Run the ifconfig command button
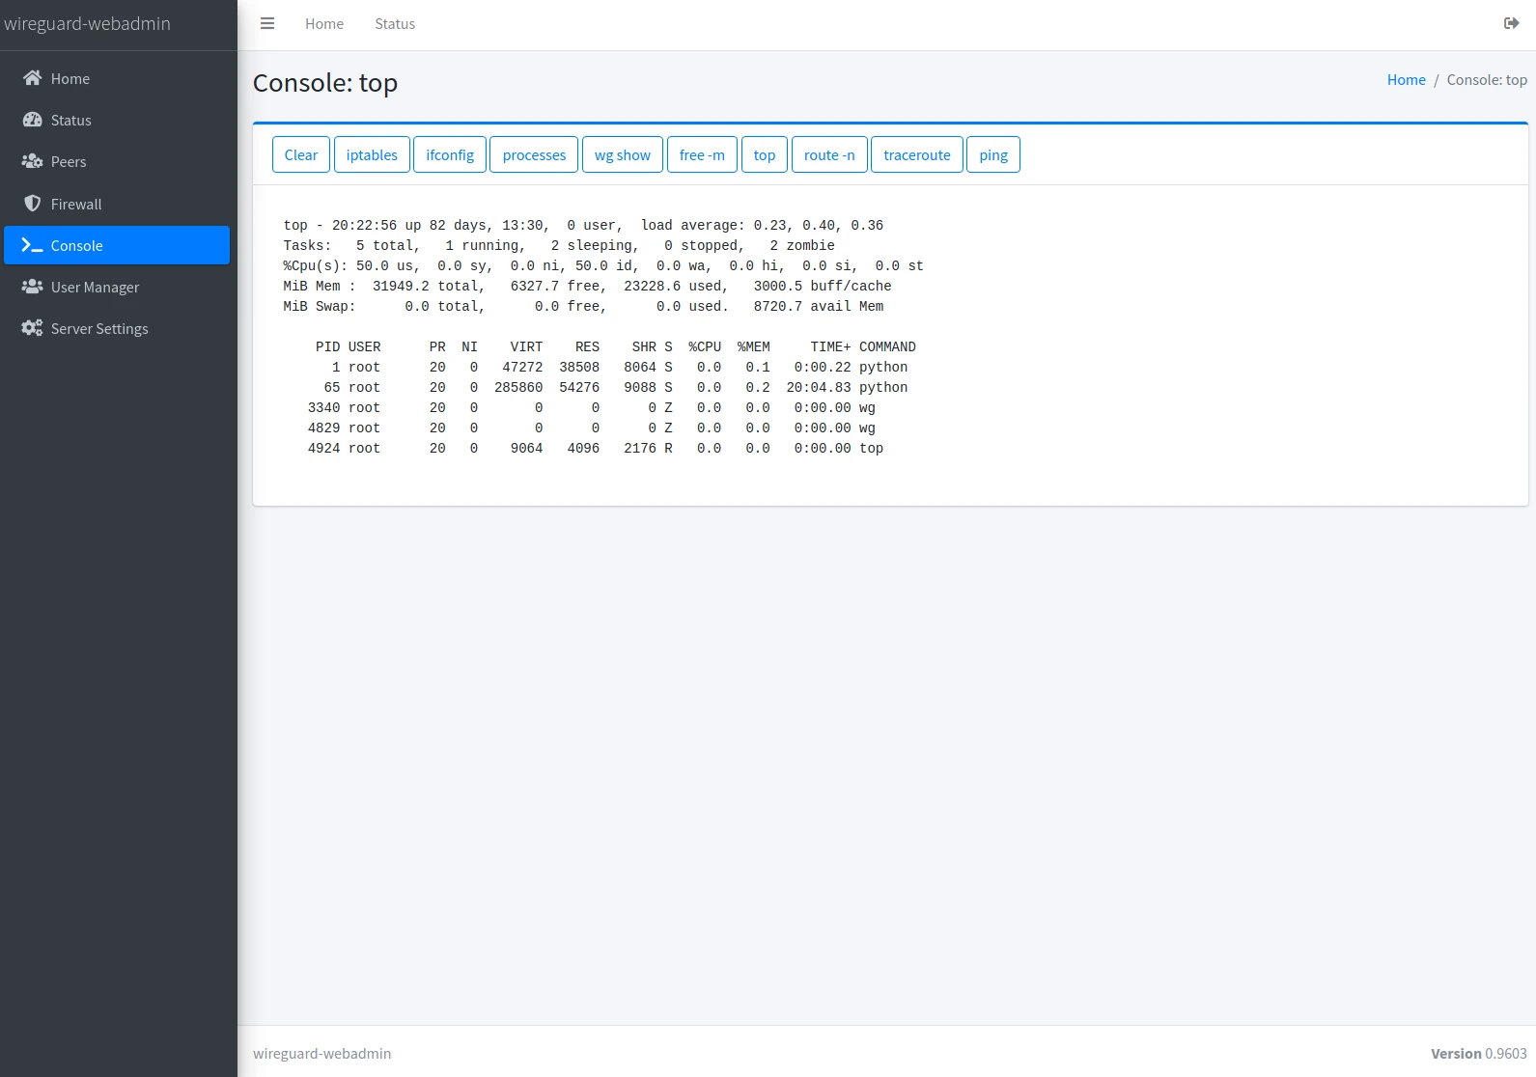This screenshot has height=1077, width=1536. pos(450,154)
